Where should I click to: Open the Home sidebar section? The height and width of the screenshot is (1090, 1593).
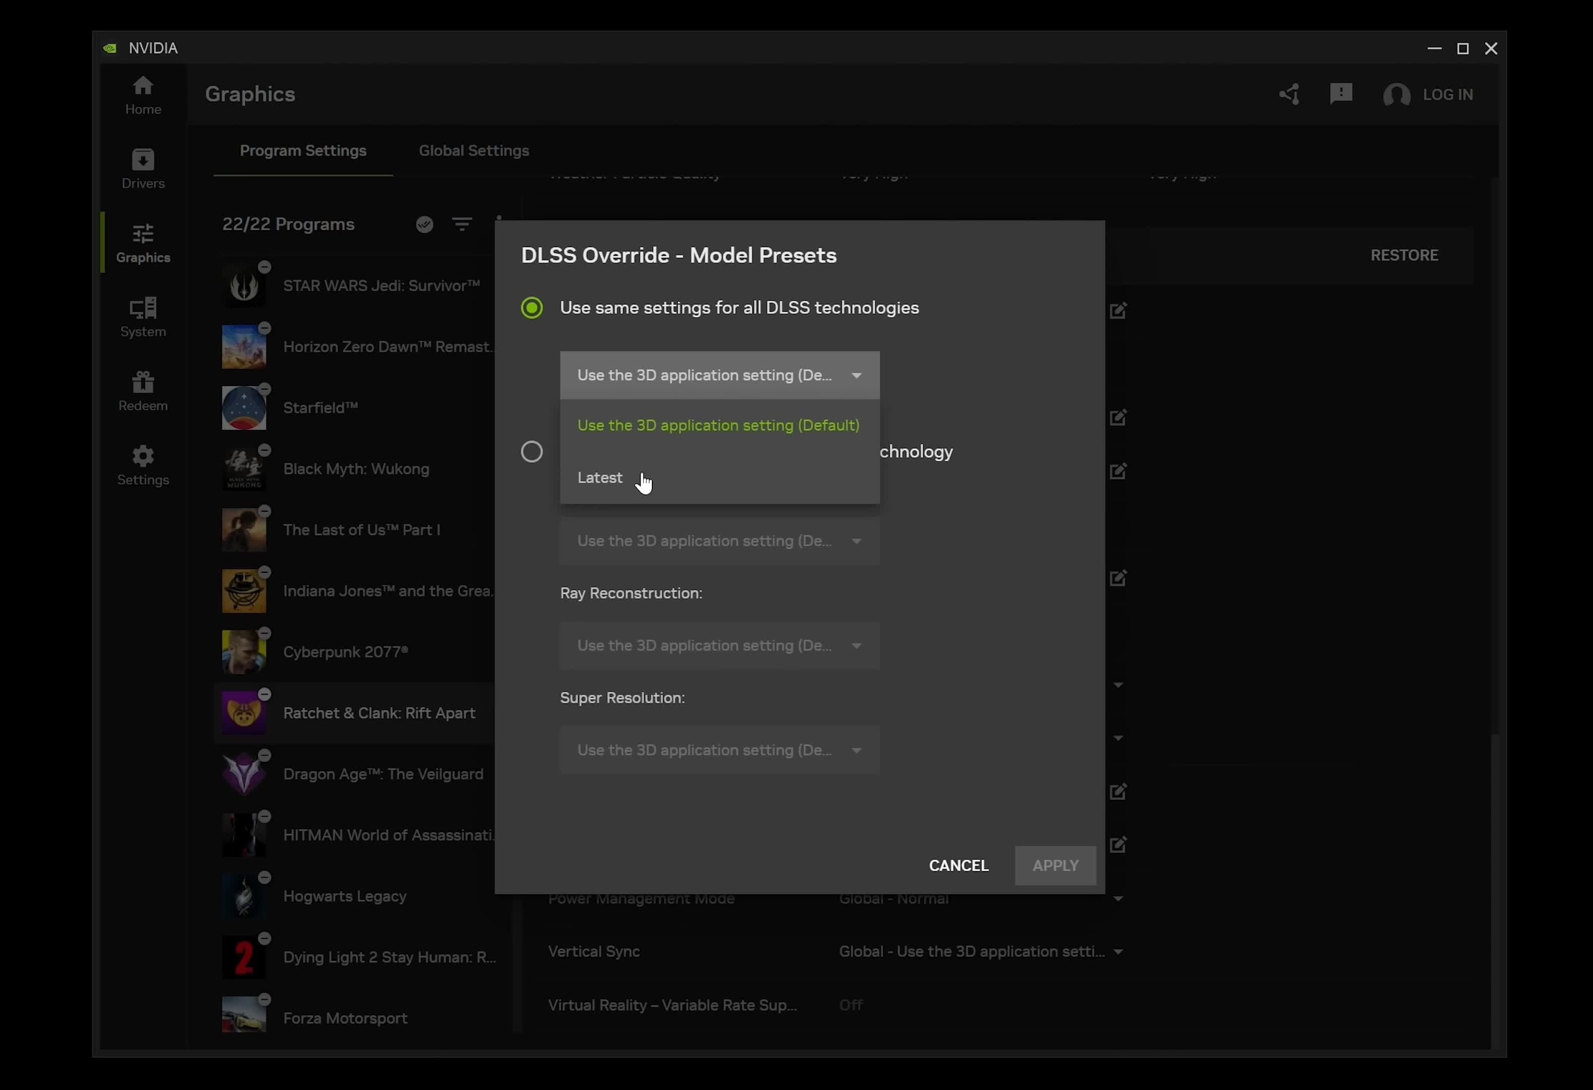coord(143,95)
